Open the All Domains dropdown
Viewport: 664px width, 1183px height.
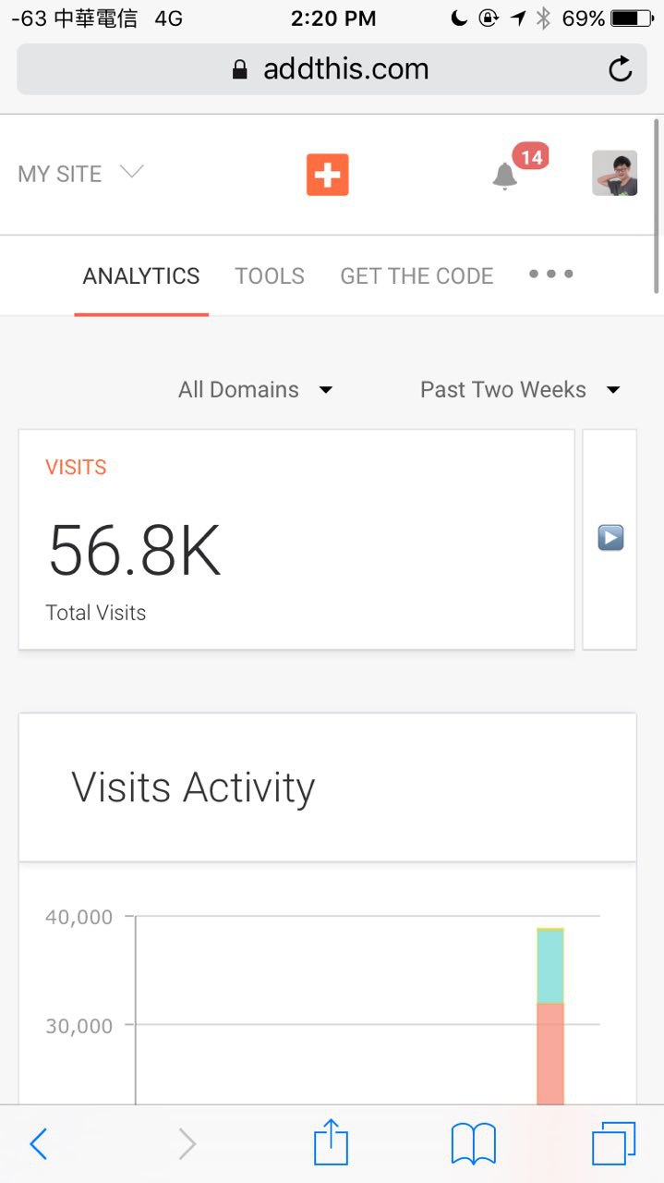(x=255, y=390)
